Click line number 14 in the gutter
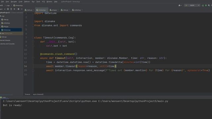The image size is (212, 119). [26, 66]
